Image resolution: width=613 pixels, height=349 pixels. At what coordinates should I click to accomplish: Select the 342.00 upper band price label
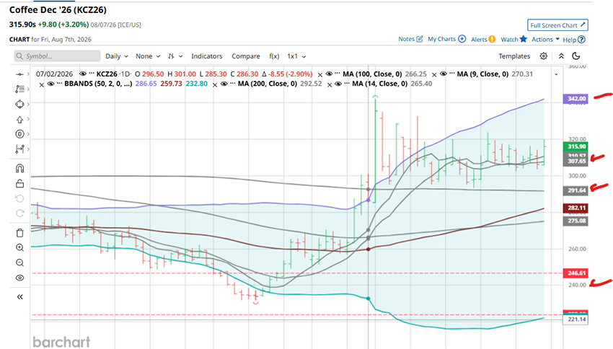(575, 99)
